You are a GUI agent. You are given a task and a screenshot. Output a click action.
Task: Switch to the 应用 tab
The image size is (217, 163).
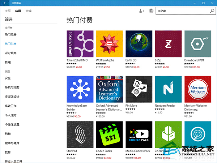(x=18, y=11)
